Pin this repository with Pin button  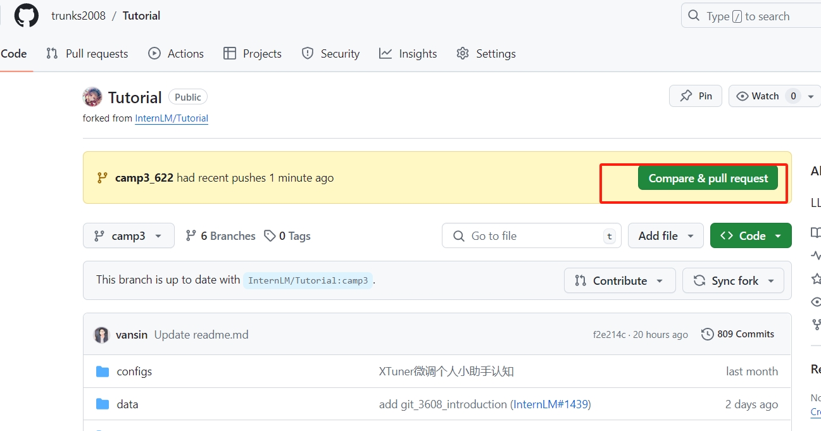[x=696, y=96]
